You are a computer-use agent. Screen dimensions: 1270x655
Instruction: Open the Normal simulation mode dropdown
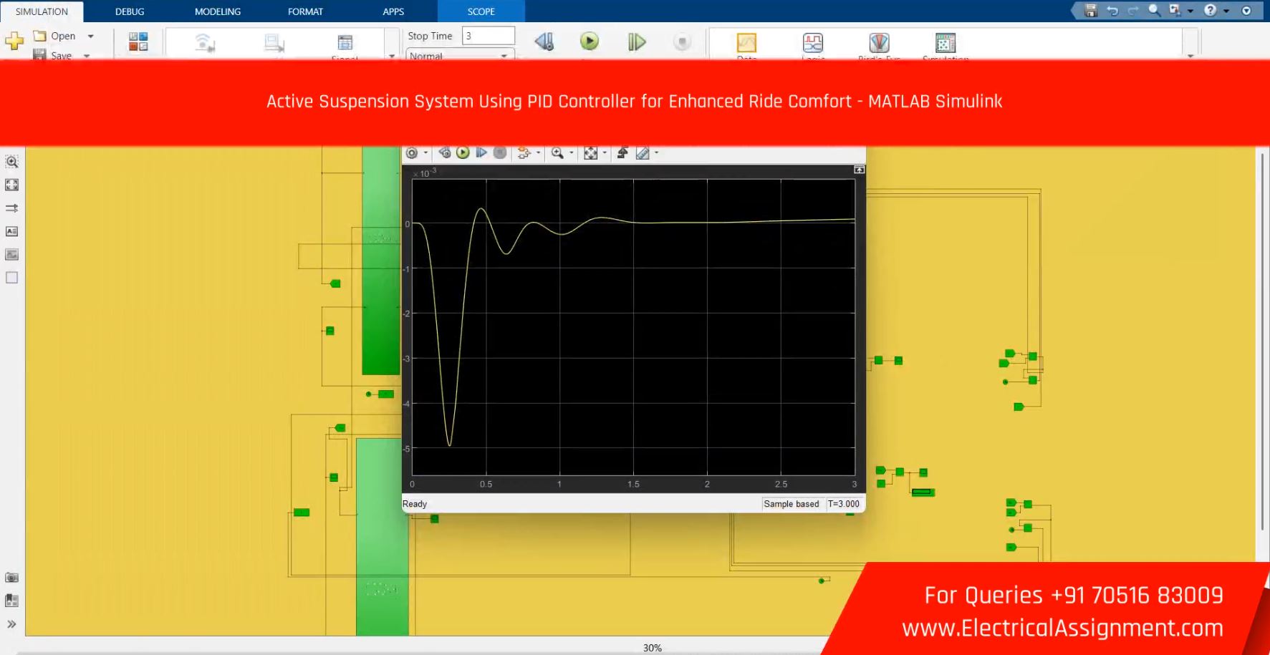[460, 55]
